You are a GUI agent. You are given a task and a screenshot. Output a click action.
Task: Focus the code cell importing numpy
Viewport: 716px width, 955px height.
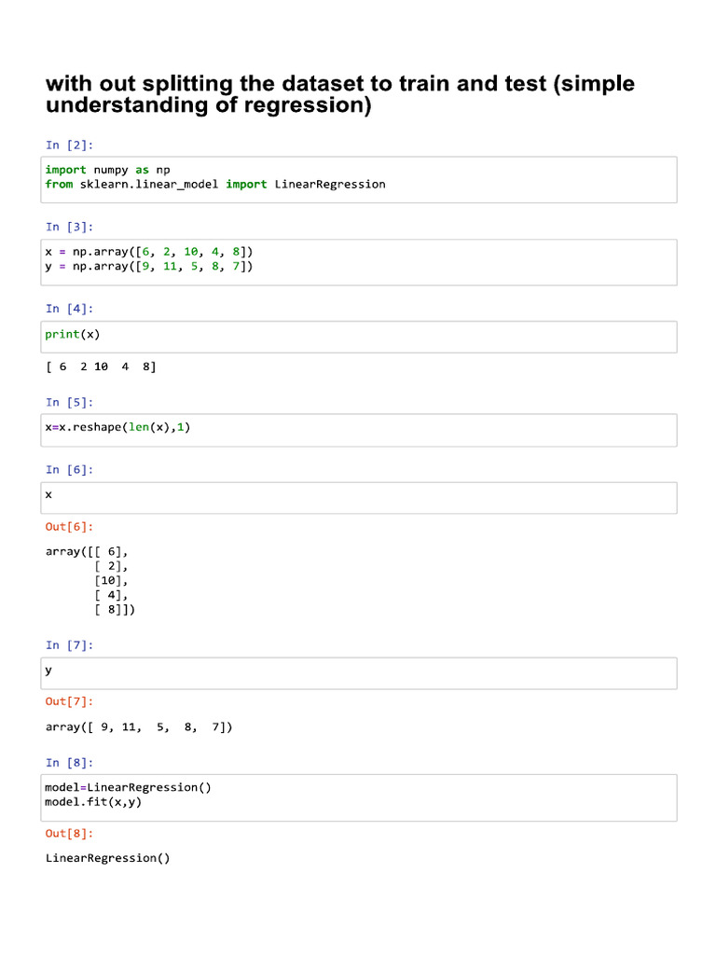360,178
